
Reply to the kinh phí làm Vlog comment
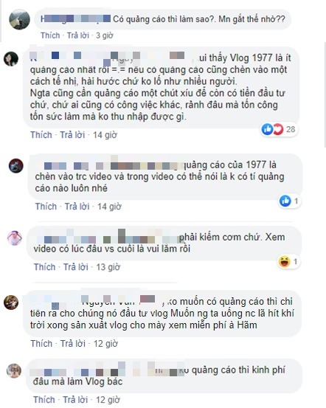pos(75,399)
